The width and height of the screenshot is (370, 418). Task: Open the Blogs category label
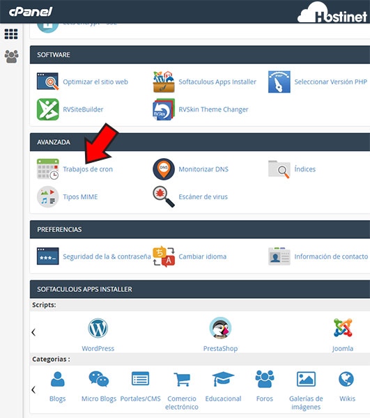pyautogui.click(x=57, y=398)
